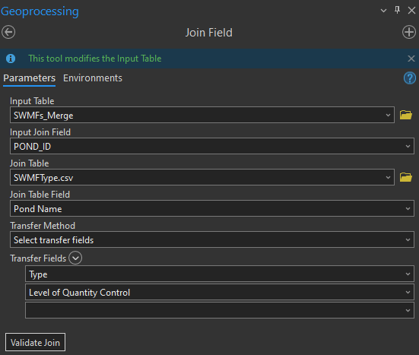Click 'This tool modifies the Input Table' text
The image size is (419, 355).
(95, 59)
